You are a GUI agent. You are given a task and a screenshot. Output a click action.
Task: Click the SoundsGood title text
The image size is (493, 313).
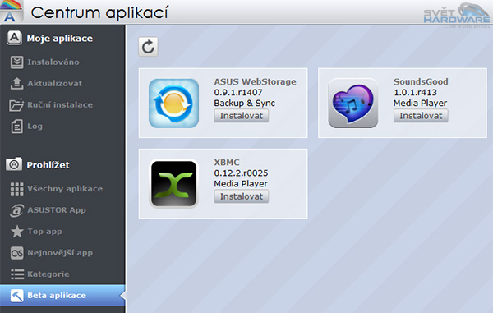421,81
